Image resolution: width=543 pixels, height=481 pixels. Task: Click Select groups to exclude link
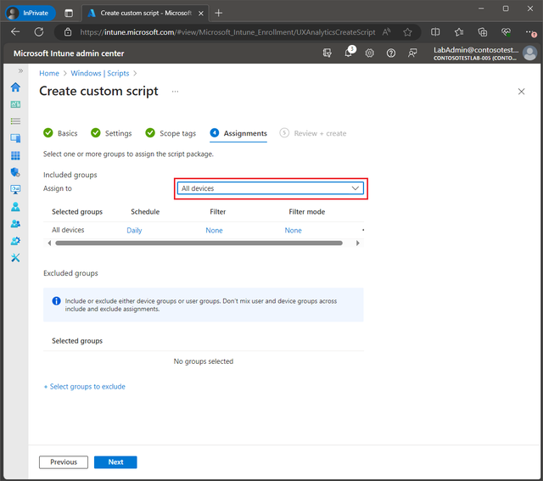pos(85,387)
